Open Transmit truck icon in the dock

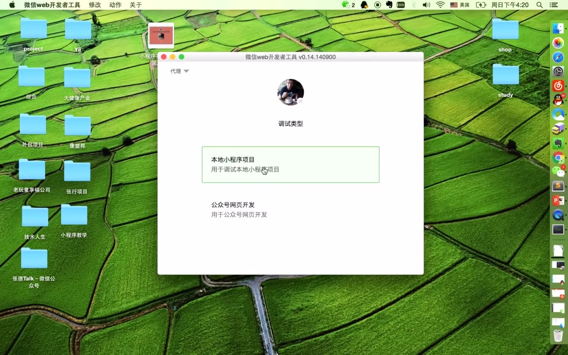click(558, 129)
